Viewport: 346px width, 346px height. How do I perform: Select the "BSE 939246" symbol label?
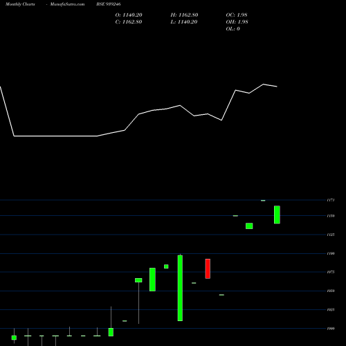point(109,4)
